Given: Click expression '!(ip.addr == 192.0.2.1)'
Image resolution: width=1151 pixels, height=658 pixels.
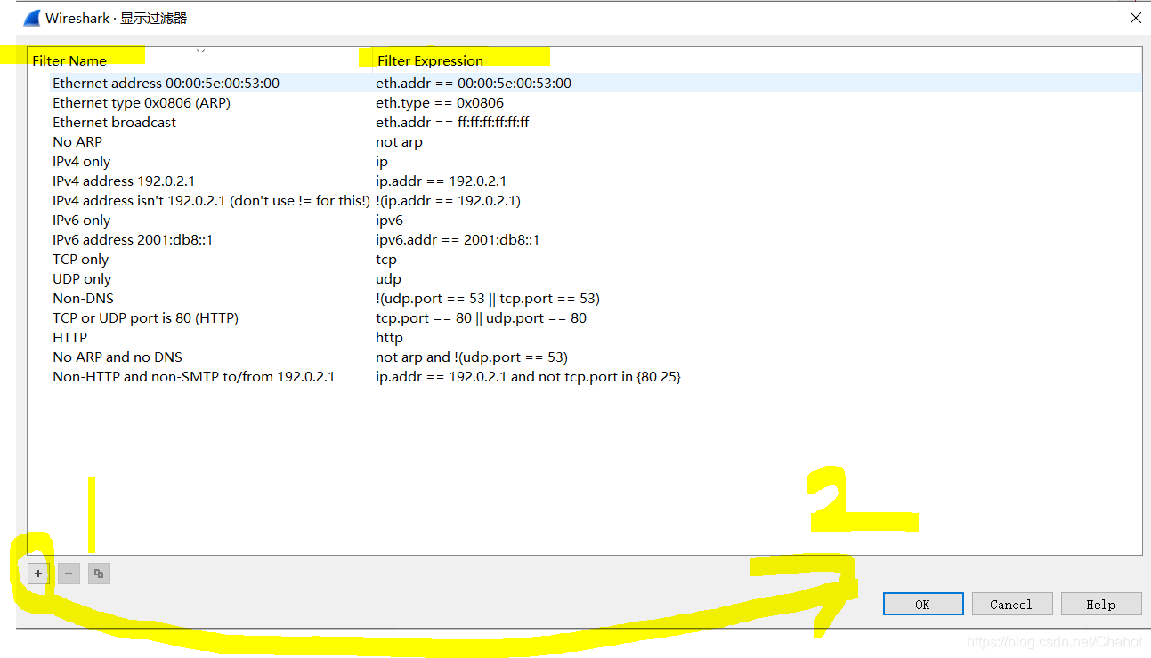Looking at the screenshot, I should (448, 200).
